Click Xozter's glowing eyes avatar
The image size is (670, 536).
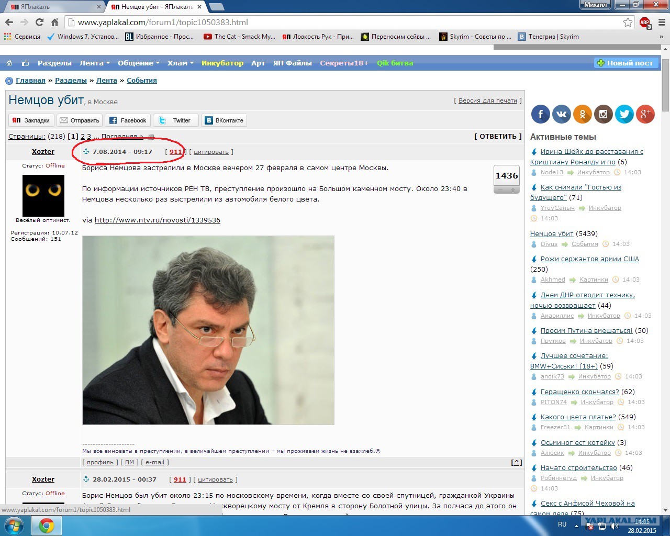pyautogui.click(x=43, y=196)
